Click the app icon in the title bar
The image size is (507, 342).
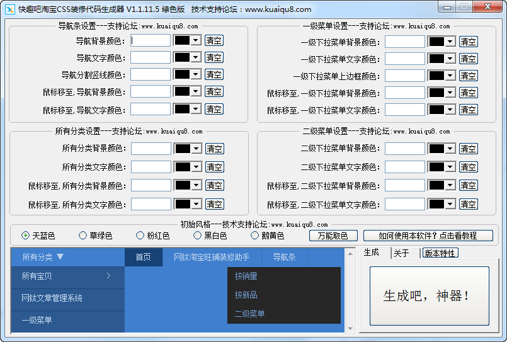pyautogui.click(x=10, y=9)
